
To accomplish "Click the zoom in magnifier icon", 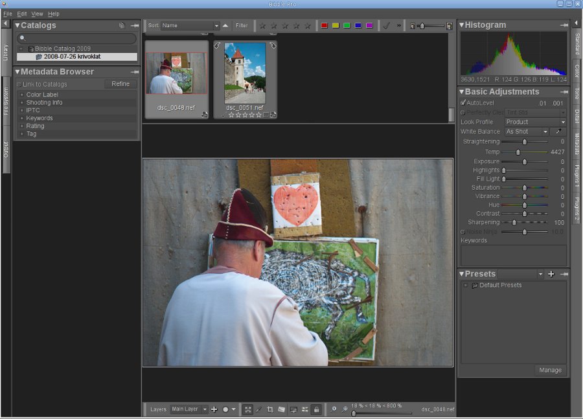I will click(x=345, y=409).
